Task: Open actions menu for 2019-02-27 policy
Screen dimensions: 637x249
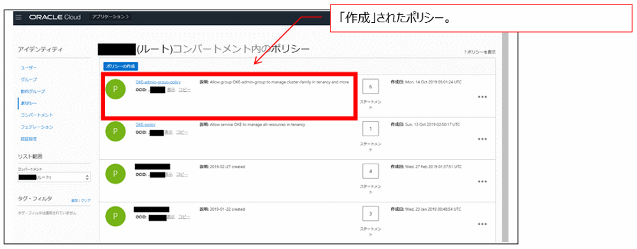Action: tap(482, 181)
